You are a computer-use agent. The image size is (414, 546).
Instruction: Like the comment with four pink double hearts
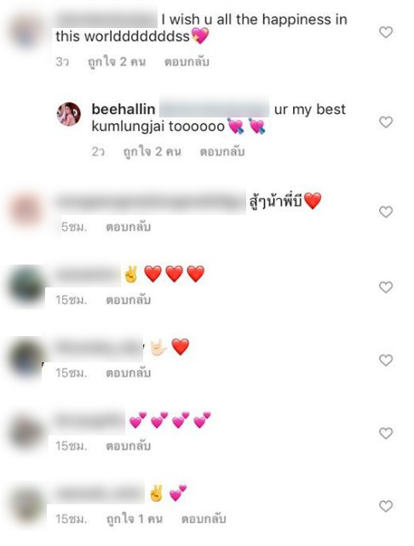coord(386,433)
